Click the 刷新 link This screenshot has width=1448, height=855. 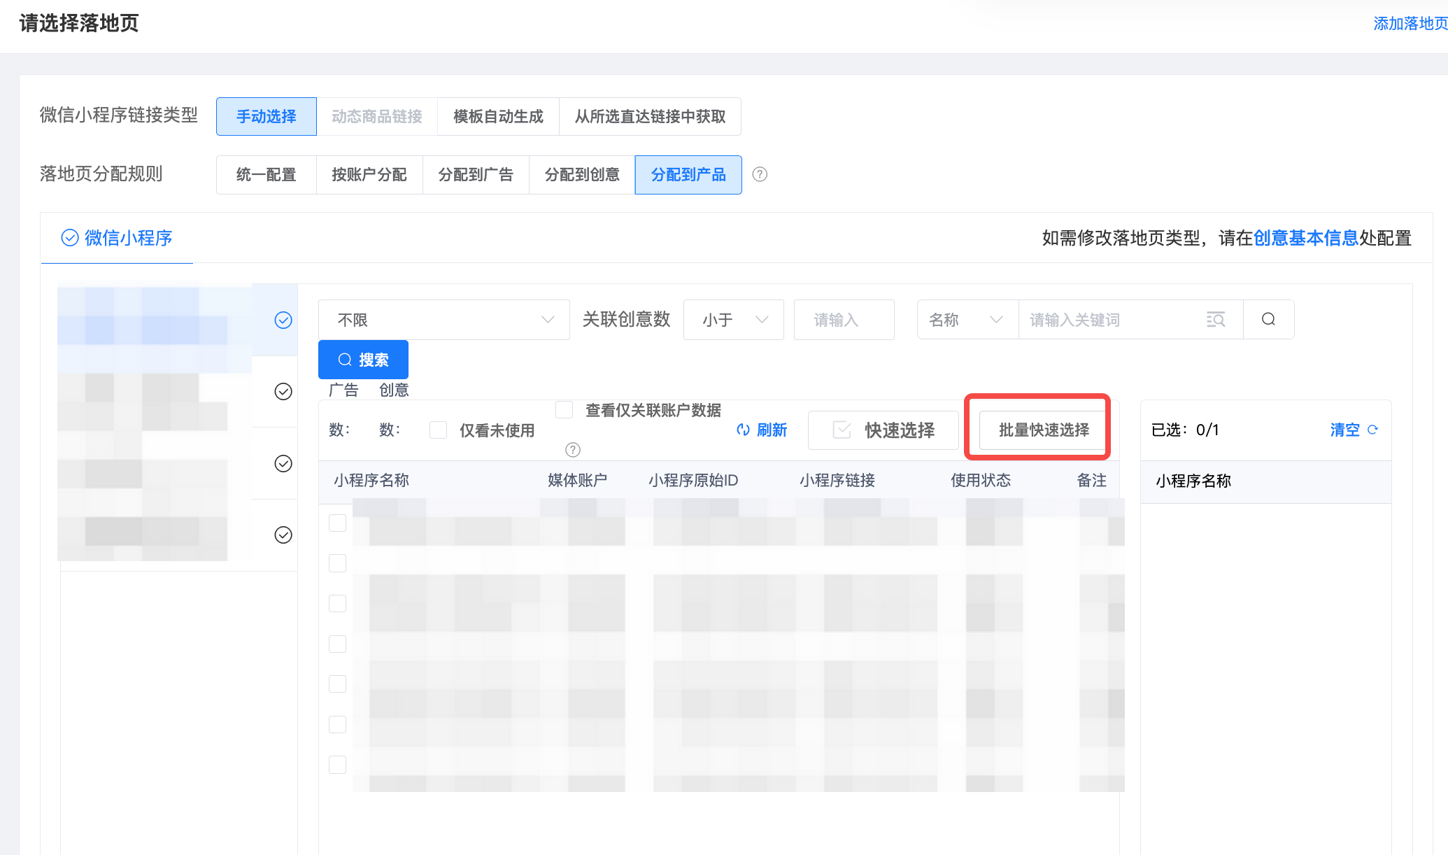762,430
